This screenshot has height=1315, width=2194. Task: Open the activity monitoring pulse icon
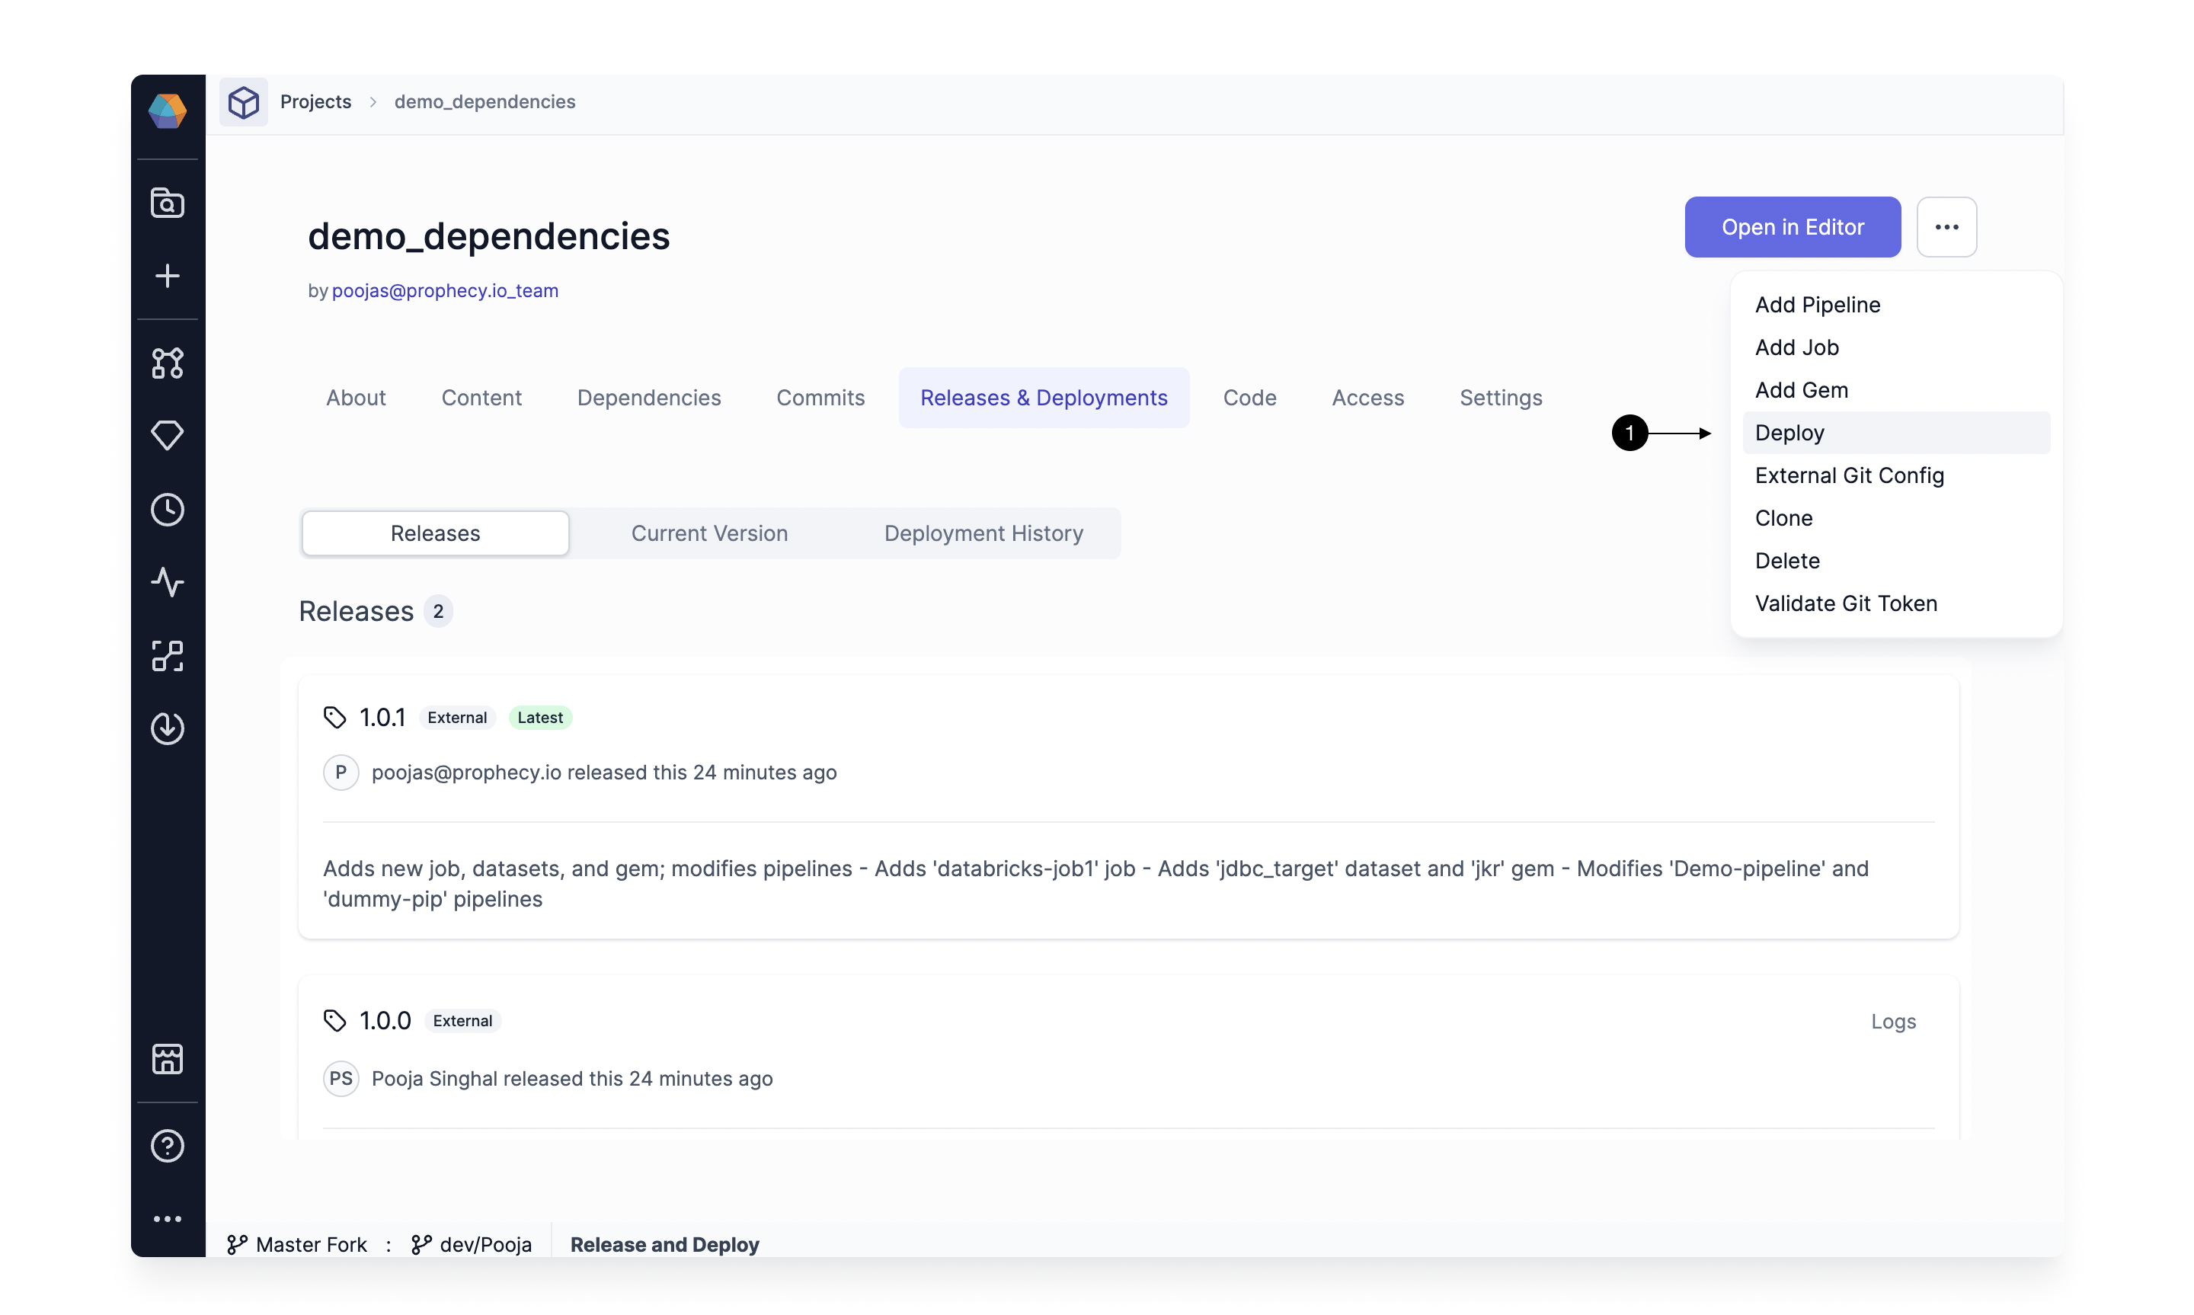(168, 582)
